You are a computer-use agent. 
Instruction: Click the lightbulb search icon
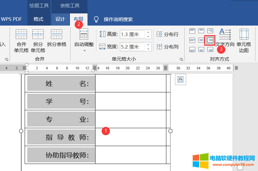[96, 19]
